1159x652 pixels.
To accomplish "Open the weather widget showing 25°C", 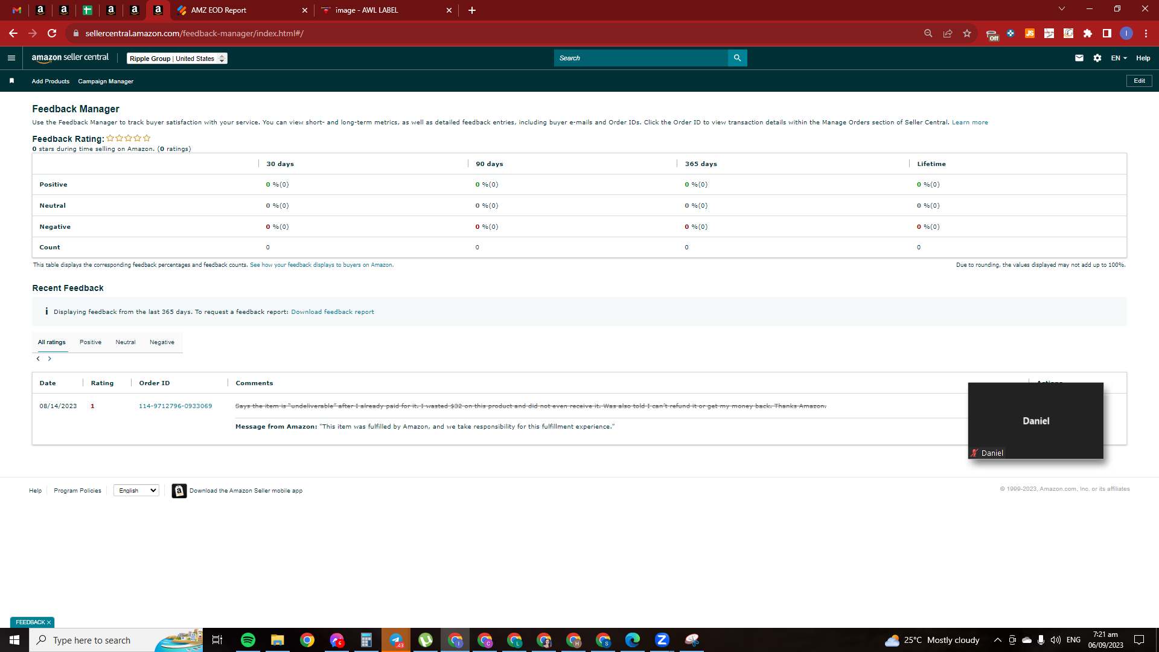I will 932,640.
